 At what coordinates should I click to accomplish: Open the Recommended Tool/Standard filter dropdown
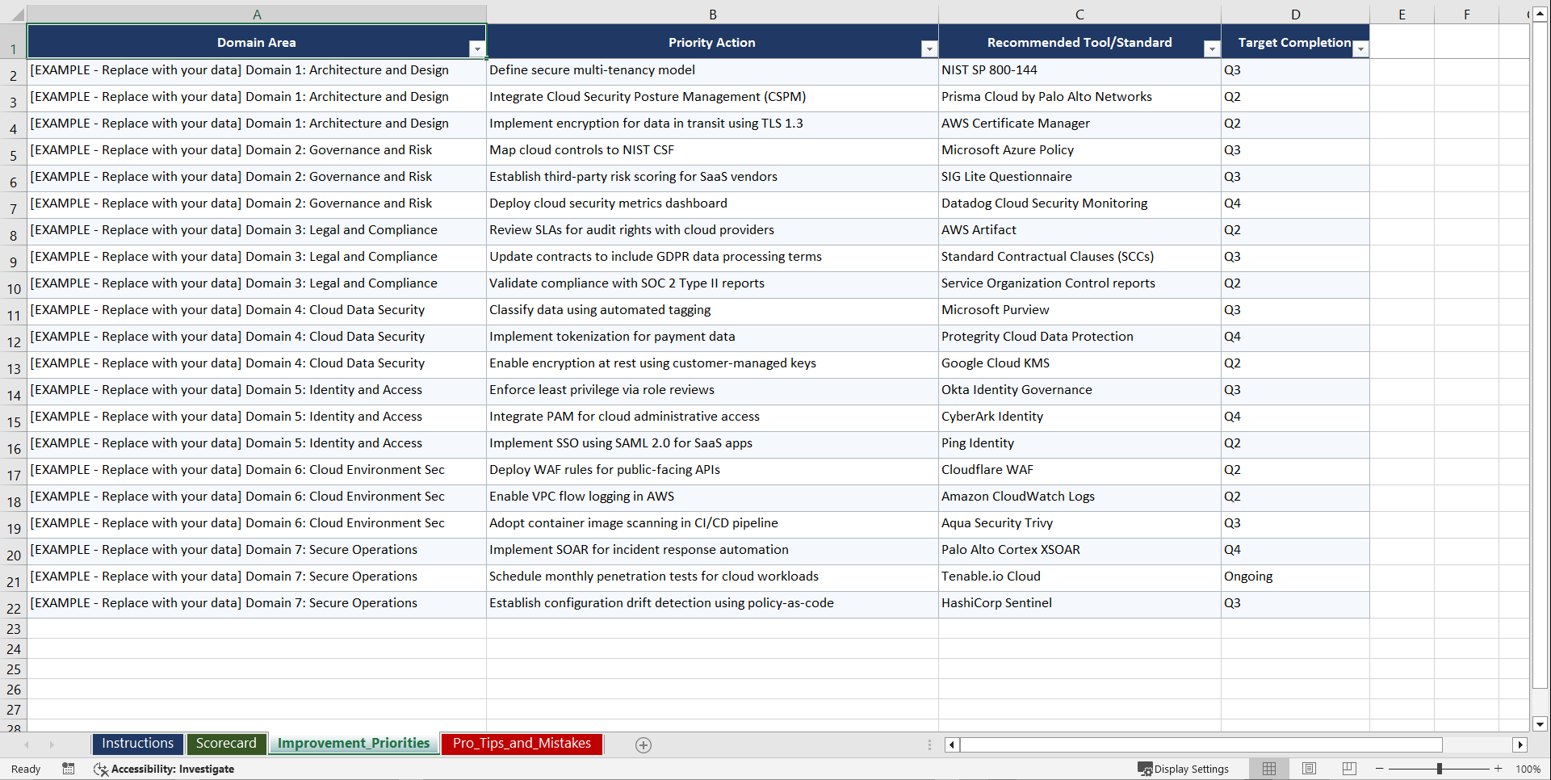(x=1212, y=48)
